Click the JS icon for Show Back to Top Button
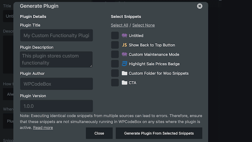This screenshot has width=252, height=142. 125,45
